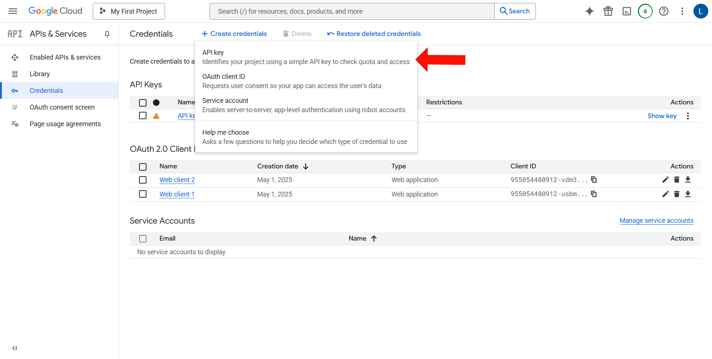Sort by Creation date arrow
The width and height of the screenshot is (712, 359).
click(306, 167)
